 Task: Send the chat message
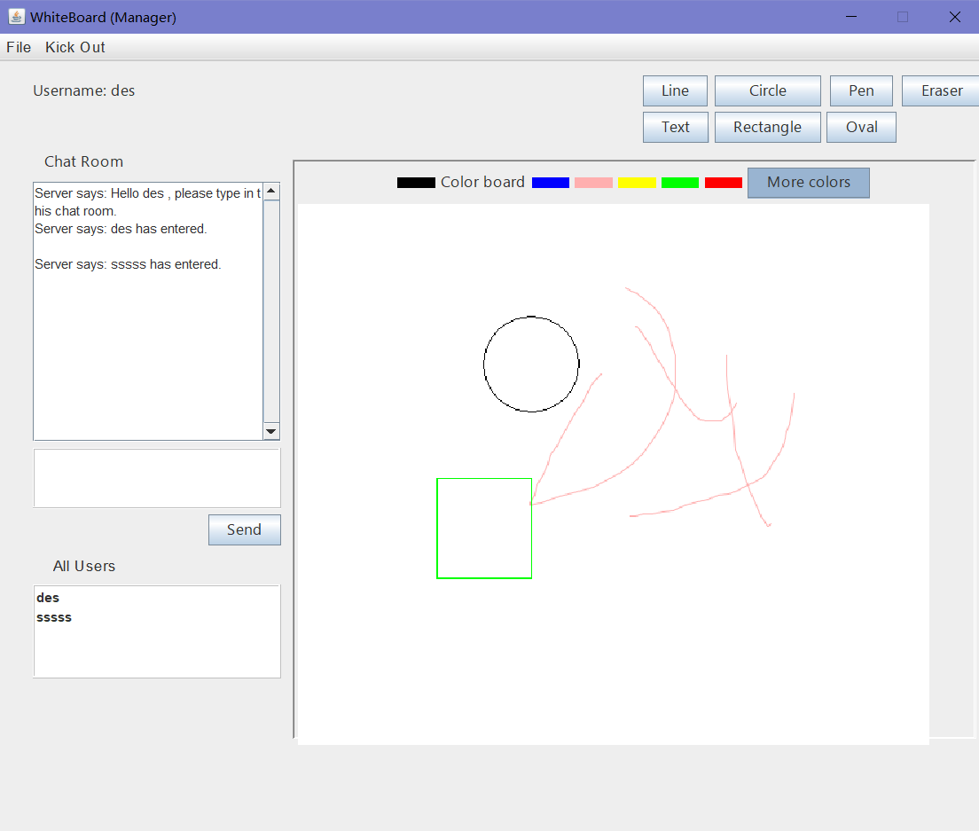[244, 530]
